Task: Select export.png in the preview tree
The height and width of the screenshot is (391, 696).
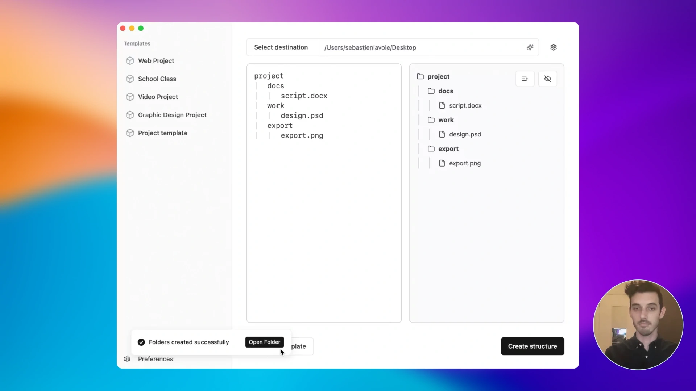Action: click(465, 164)
